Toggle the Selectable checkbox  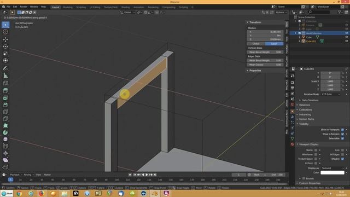tap(342, 138)
